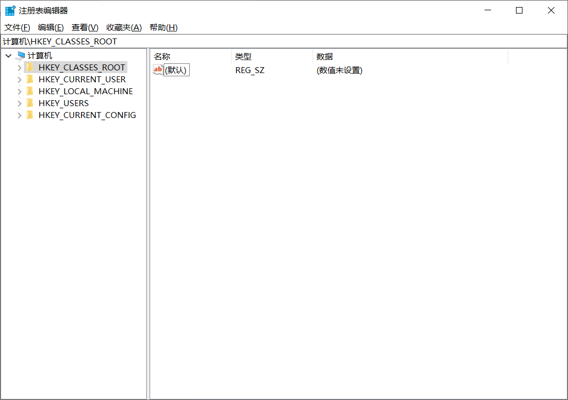The height and width of the screenshot is (400, 568).
Task: Click the HKEY_CURRENT_USER folder icon
Action: pyautogui.click(x=30, y=79)
